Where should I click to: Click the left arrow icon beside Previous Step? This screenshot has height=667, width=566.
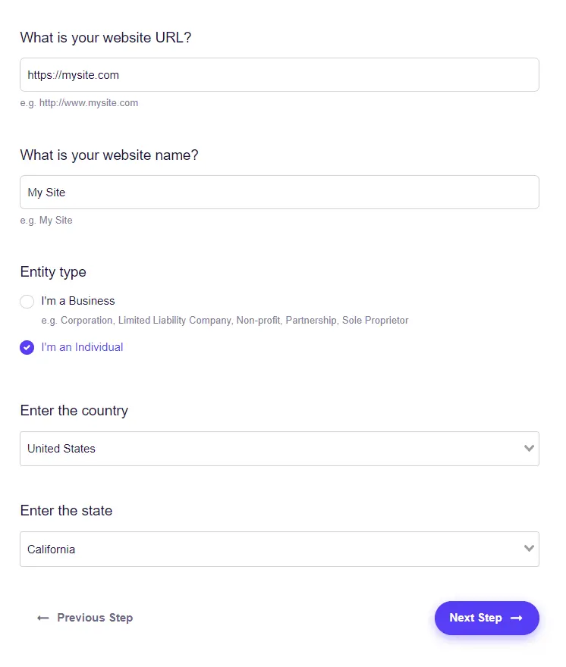click(43, 618)
